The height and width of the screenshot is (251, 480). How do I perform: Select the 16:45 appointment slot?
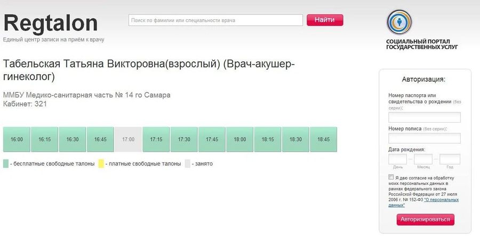pyautogui.click(x=100, y=140)
